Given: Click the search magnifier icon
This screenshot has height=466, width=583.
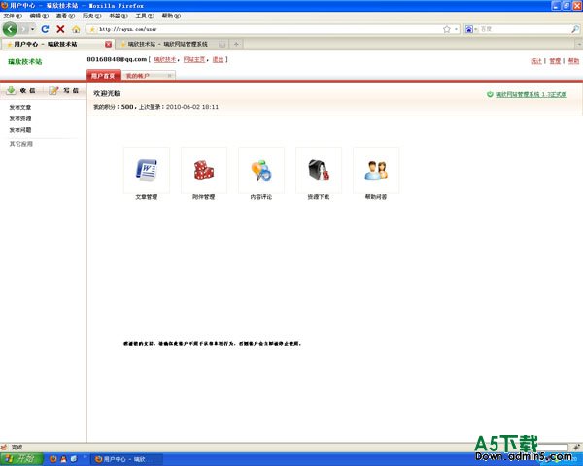Looking at the screenshot, I should (x=575, y=29).
